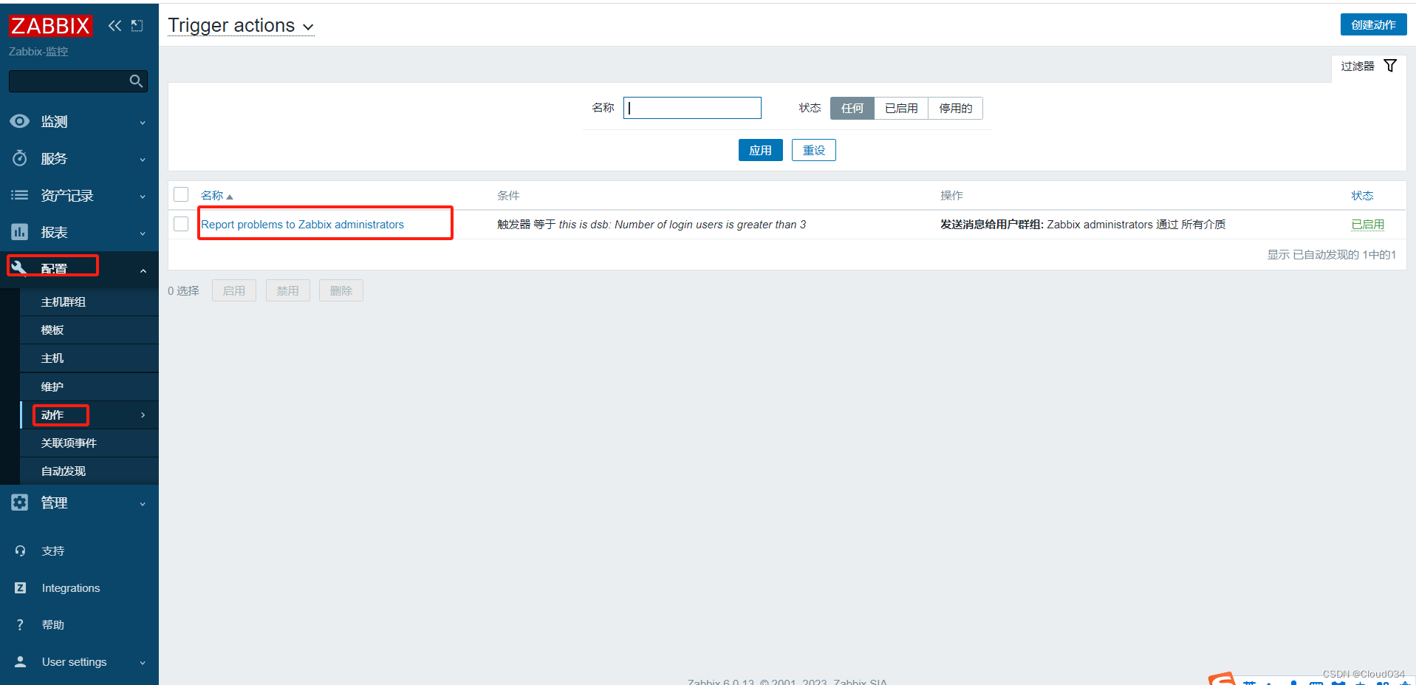Image resolution: width=1416 pixels, height=685 pixels.
Task: Open 自动发现 menu item
Action: tap(89, 471)
